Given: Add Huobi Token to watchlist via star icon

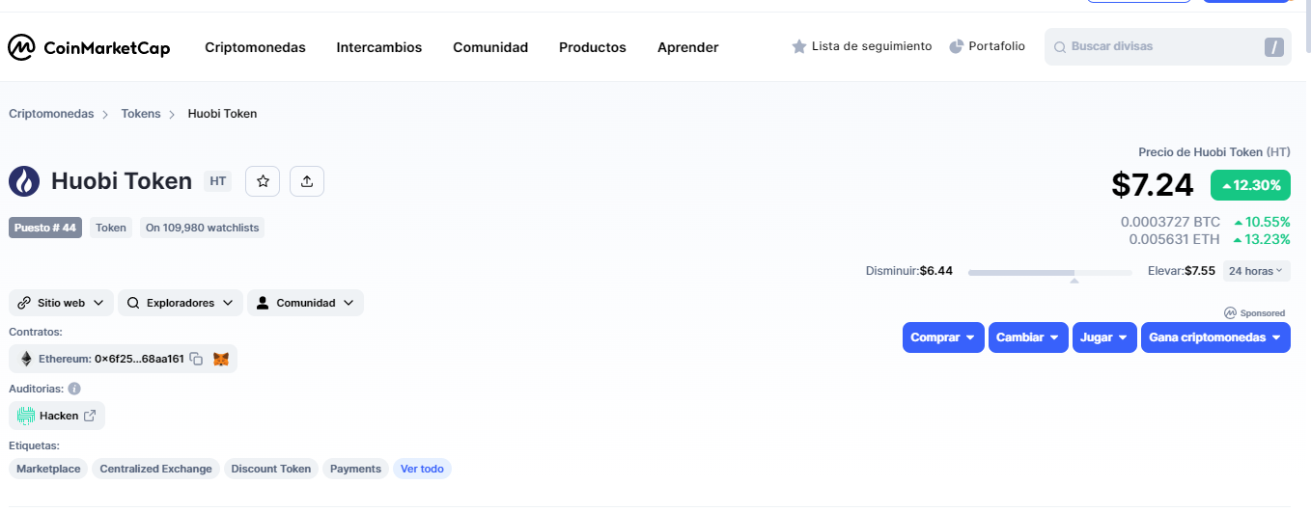Looking at the screenshot, I should (x=263, y=181).
